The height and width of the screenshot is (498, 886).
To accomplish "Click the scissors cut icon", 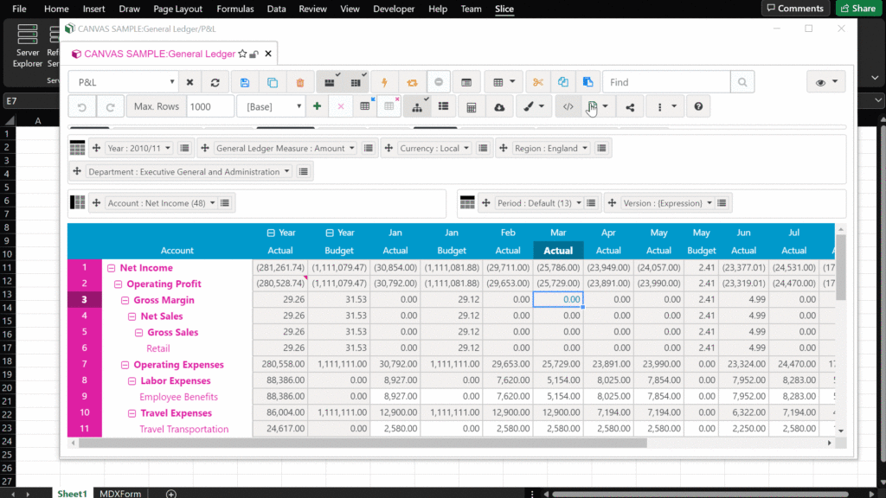I will [537, 82].
